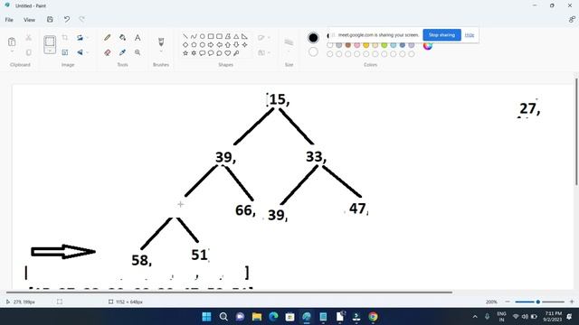Screen dimensions: 579x325
Task: Select the Five-point star shape
Action: tap(185, 53)
